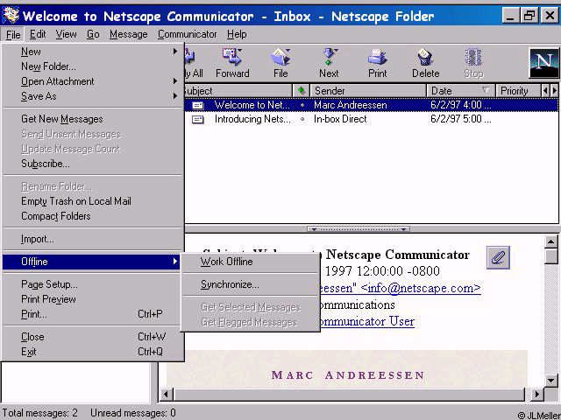Choose Compact Folders
This screenshot has width=561, height=420.
point(55,216)
